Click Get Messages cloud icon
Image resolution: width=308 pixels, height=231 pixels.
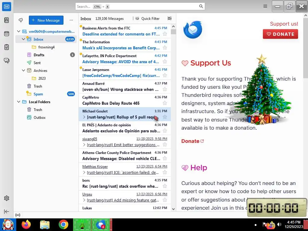coord(21,20)
